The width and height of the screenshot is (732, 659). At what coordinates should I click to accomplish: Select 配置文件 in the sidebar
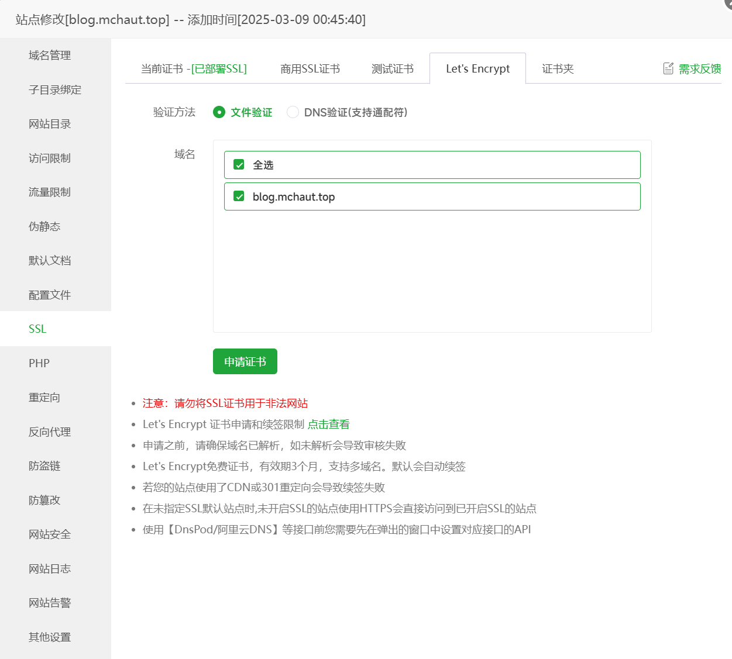click(50, 295)
